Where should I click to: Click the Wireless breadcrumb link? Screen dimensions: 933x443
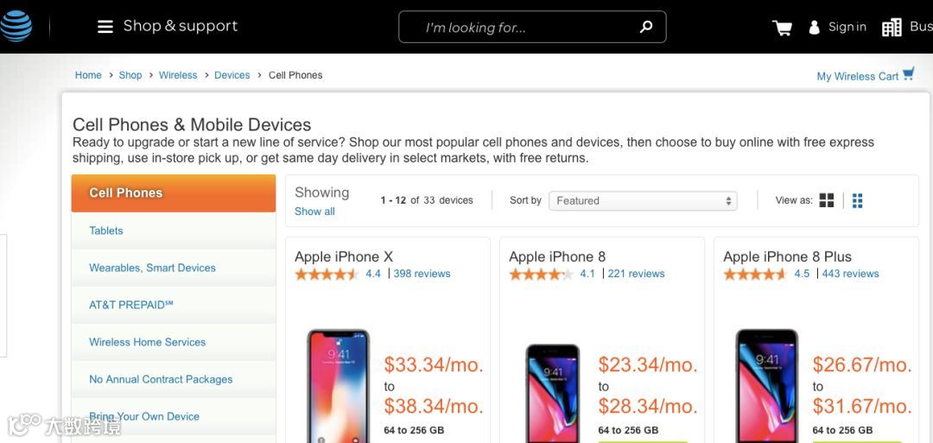click(x=178, y=75)
